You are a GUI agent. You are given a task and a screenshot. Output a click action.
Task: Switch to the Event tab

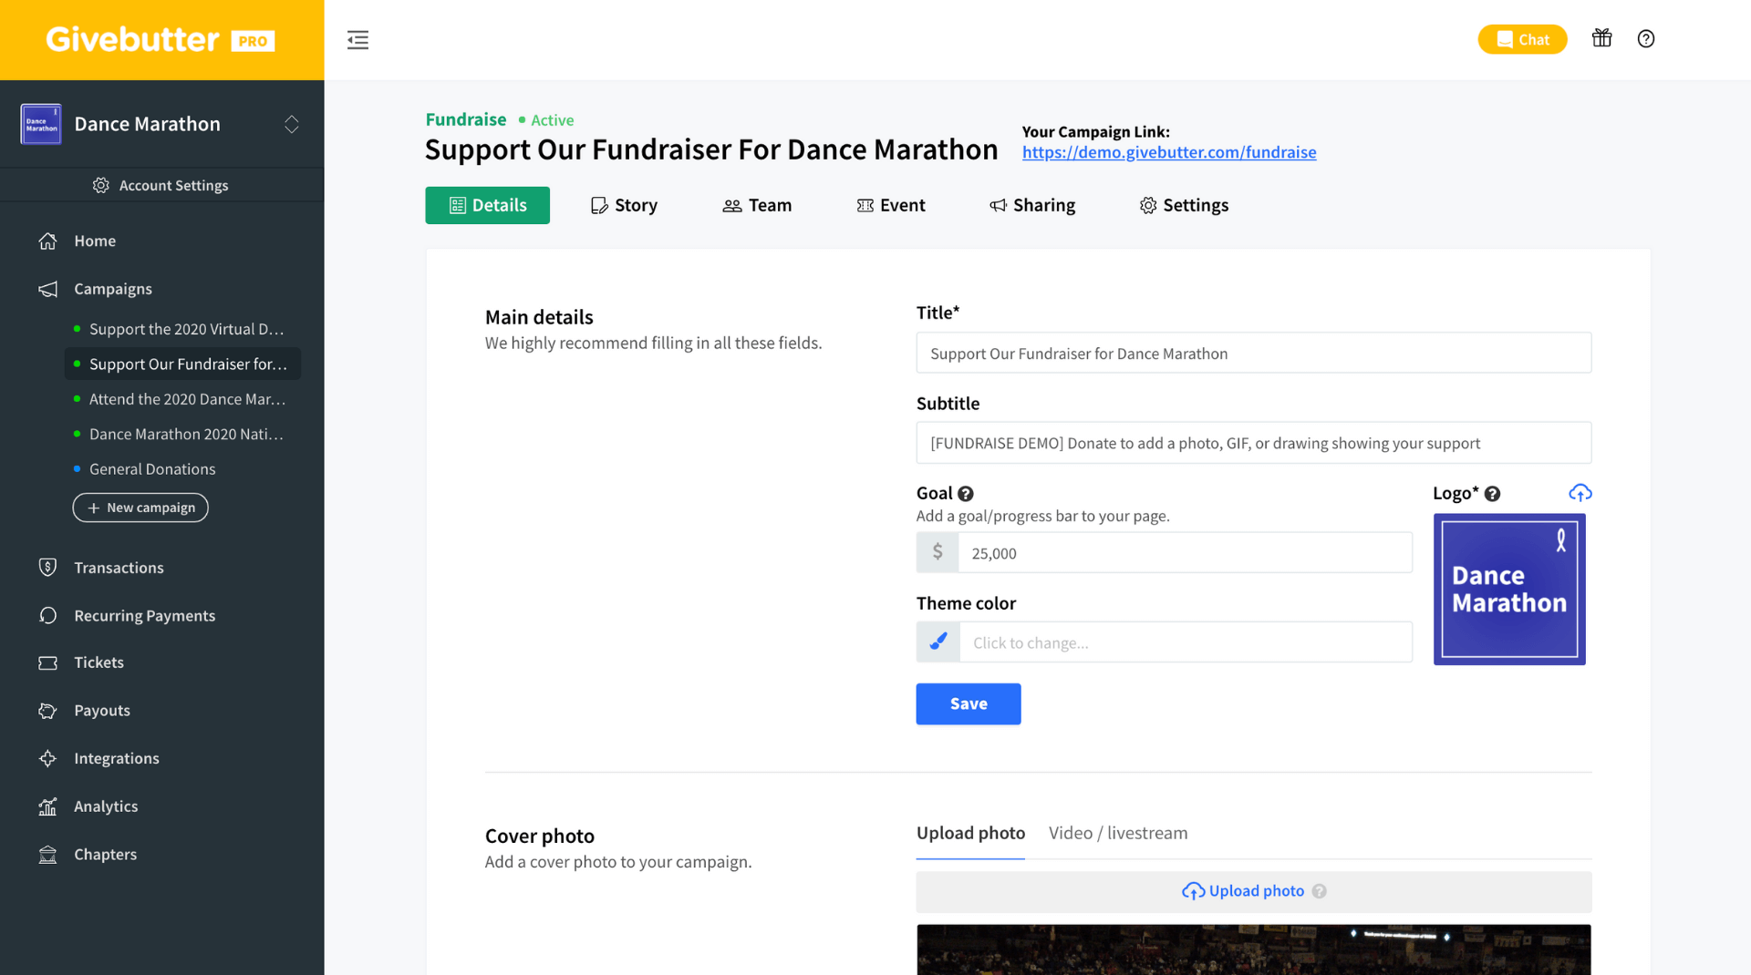[891, 205]
